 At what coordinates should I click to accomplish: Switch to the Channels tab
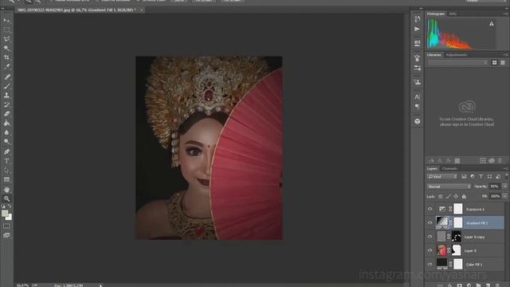[449, 168]
